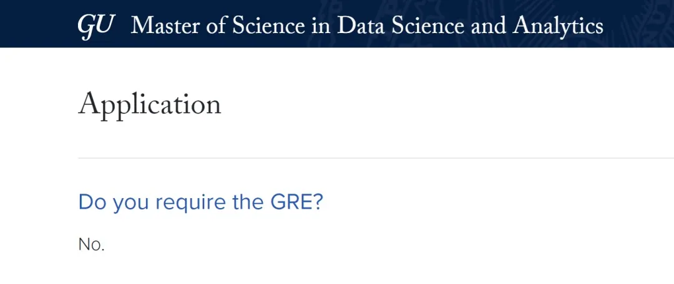The width and height of the screenshot is (674, 284).
Task: Collapse the "Do you require the GRE?" question
Action: (200, 202)
